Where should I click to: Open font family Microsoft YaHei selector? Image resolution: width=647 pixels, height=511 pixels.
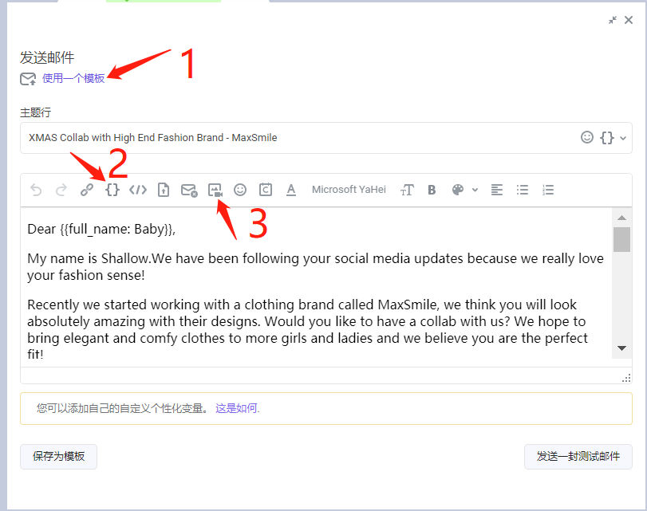(x=349, y=190)
